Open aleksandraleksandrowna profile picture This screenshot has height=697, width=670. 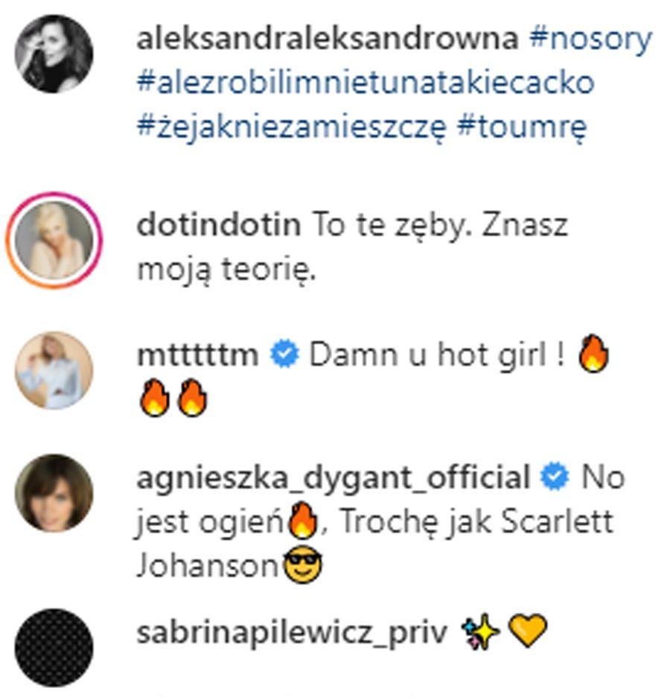[54, 54]
